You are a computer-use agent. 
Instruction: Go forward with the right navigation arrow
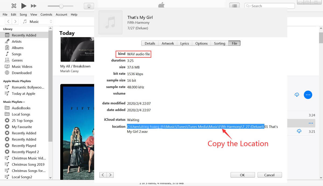pos(15,22)
